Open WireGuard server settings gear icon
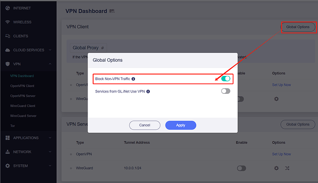This screenshot has width=318, height=183. (x=276, y=168)
